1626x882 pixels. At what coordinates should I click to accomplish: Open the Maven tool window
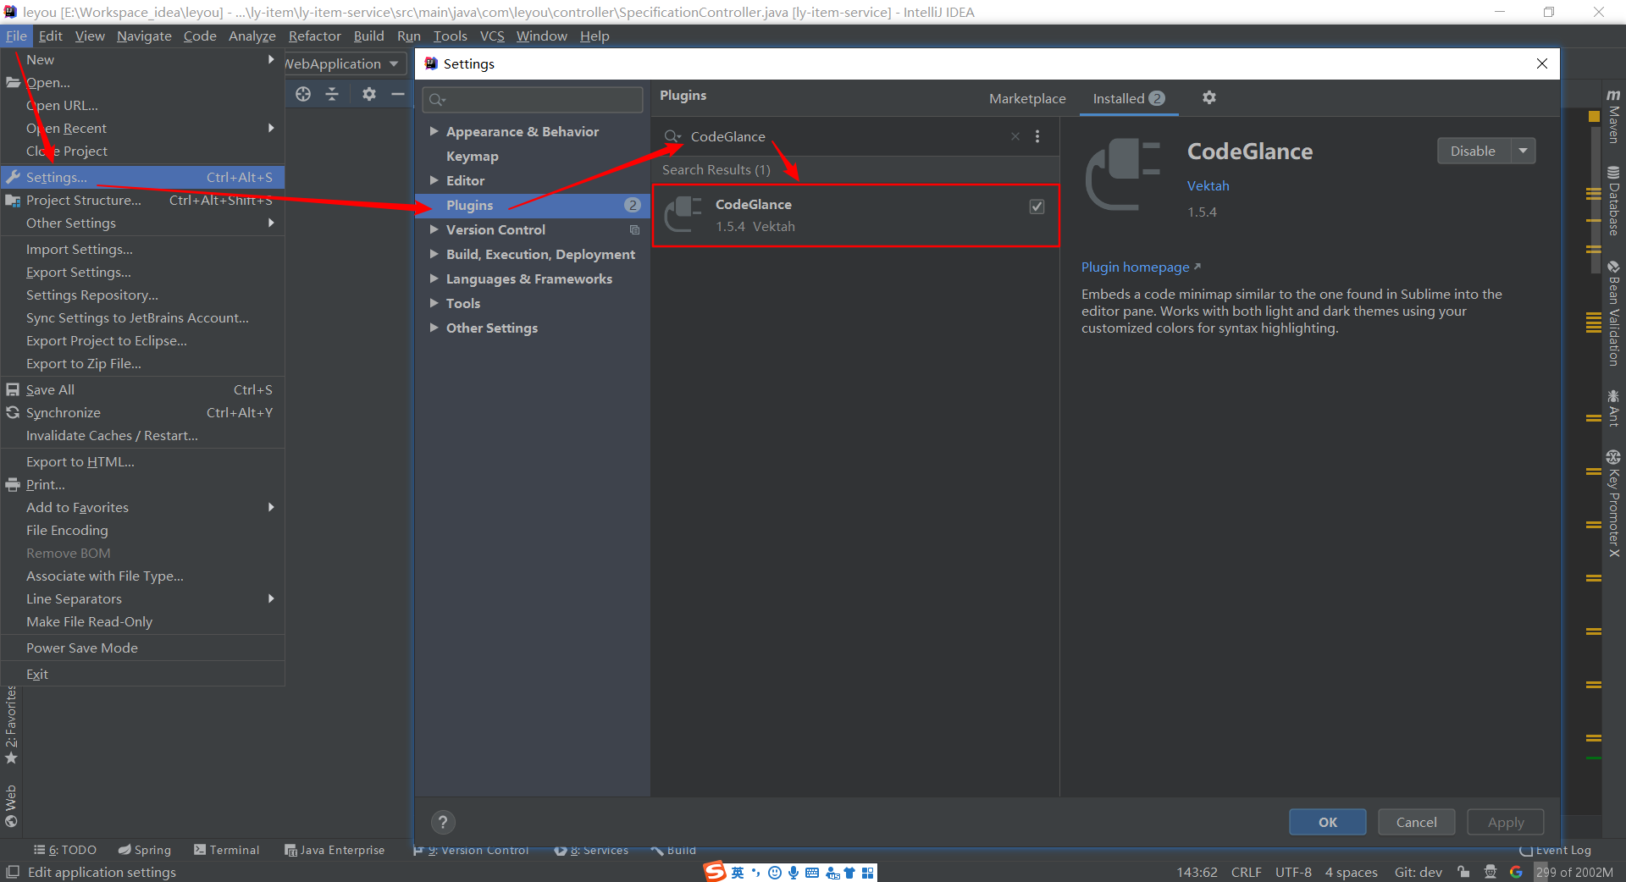(x=1613, y=115)
